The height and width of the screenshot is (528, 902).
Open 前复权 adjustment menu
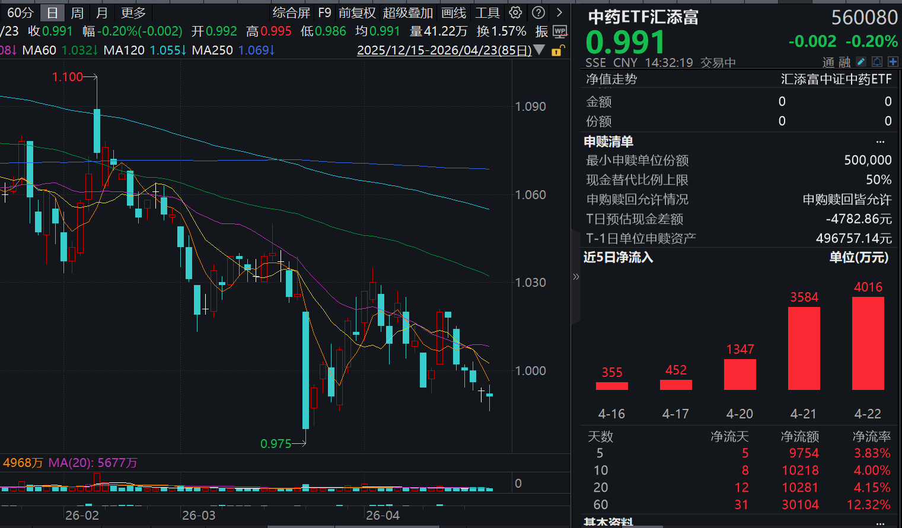coord(357,12)
